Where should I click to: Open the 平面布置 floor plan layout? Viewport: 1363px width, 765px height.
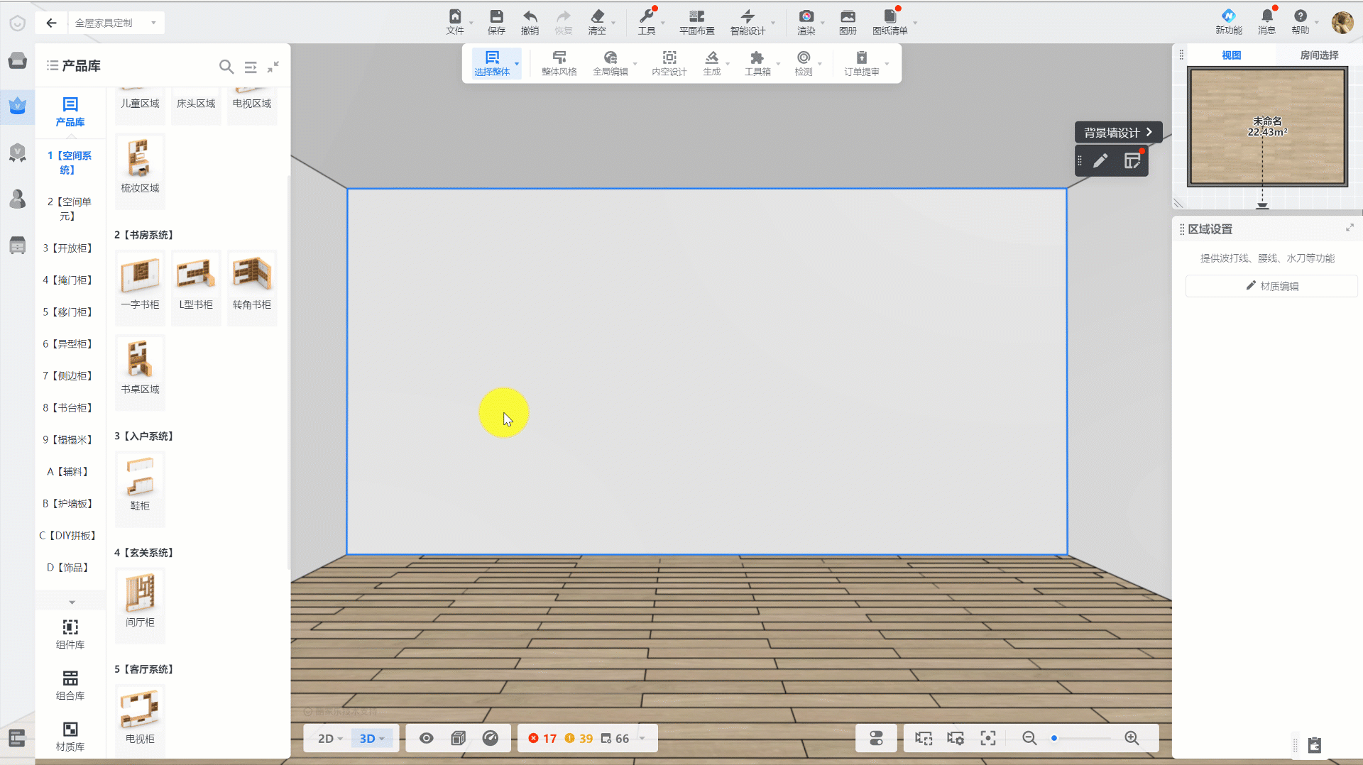696,21
